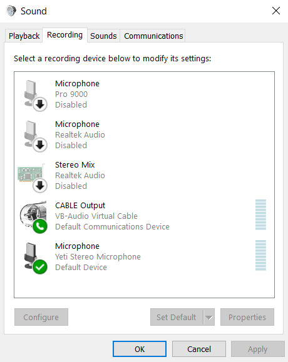Click the OK button
Image resolution: width=288 pixels, height=362 pixels.
(140, 349)
